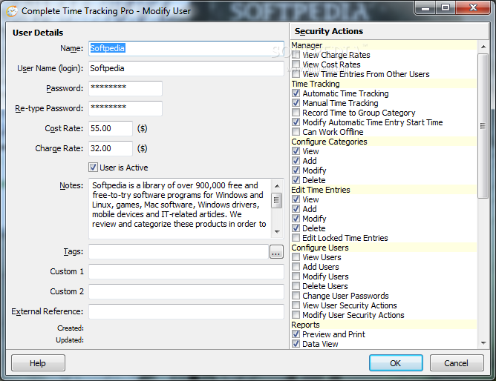Check the Delete Users permission
Screen dimensions: 496x381
[296, 286]
